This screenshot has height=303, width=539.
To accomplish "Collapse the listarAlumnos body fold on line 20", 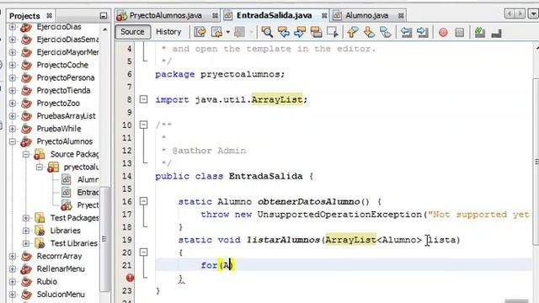I will (x=143, y=252).
